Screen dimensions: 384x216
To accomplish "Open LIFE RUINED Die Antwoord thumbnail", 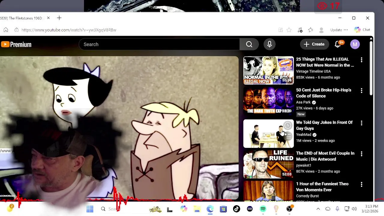I will coord(268,164).
